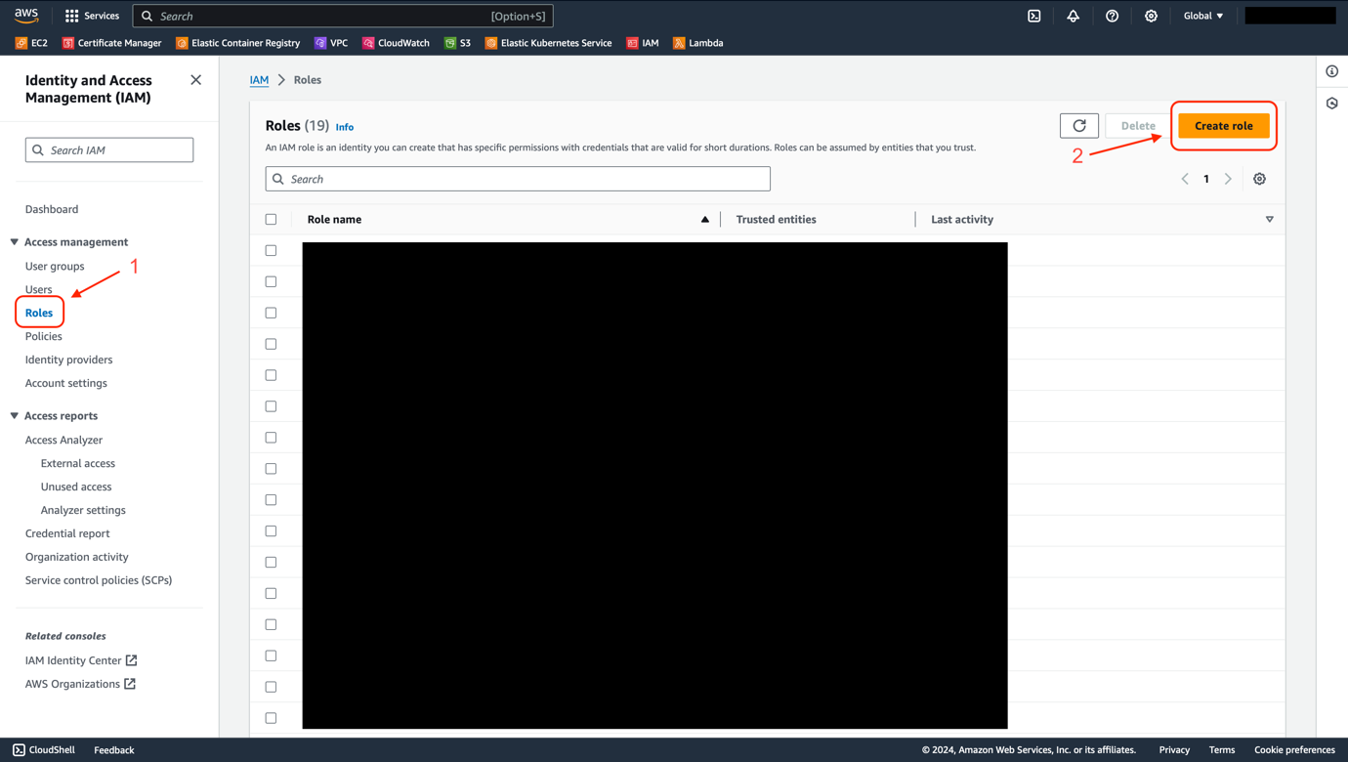
Task: Open Access Analyzer in the sidebar
Action: [64, 440]
